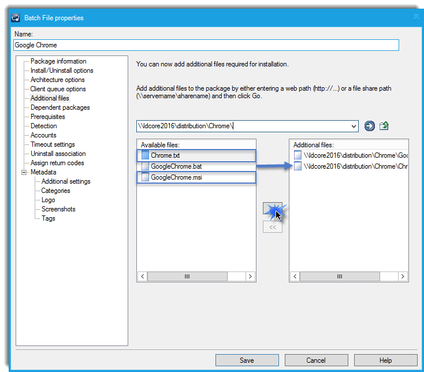Click Available files horizontal scrollbar right arrow

251,277
